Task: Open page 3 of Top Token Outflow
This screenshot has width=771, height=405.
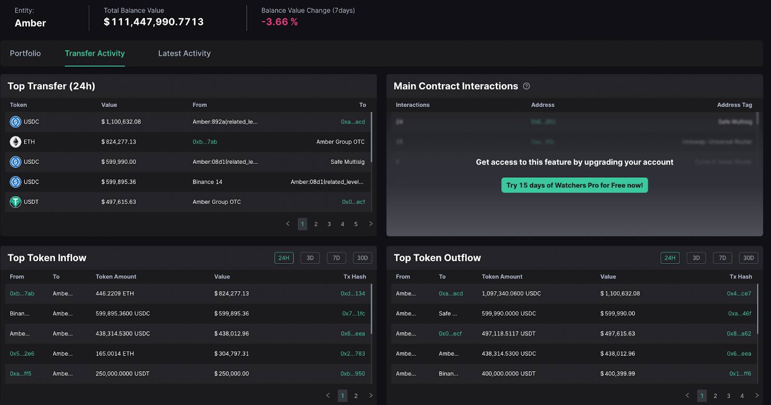Action: click(x=729, y=396)
